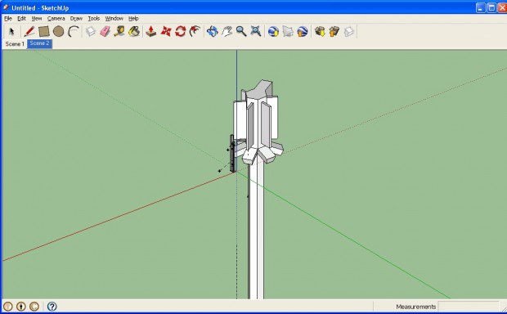Click the geo-location status bar icon

(7, 307)
